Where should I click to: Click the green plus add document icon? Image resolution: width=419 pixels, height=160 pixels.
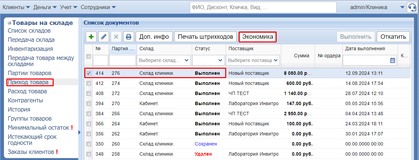[x=91, y=37]
